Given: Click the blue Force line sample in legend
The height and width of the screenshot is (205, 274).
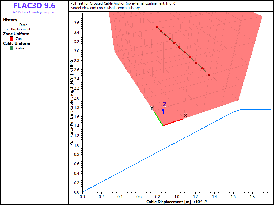Looking at the screenshot, I should pyautogui.click(x=11, y=25).
